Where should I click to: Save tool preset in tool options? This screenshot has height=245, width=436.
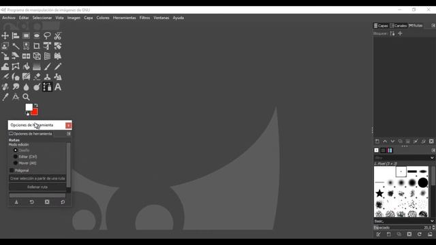click(x=16, y=202)
